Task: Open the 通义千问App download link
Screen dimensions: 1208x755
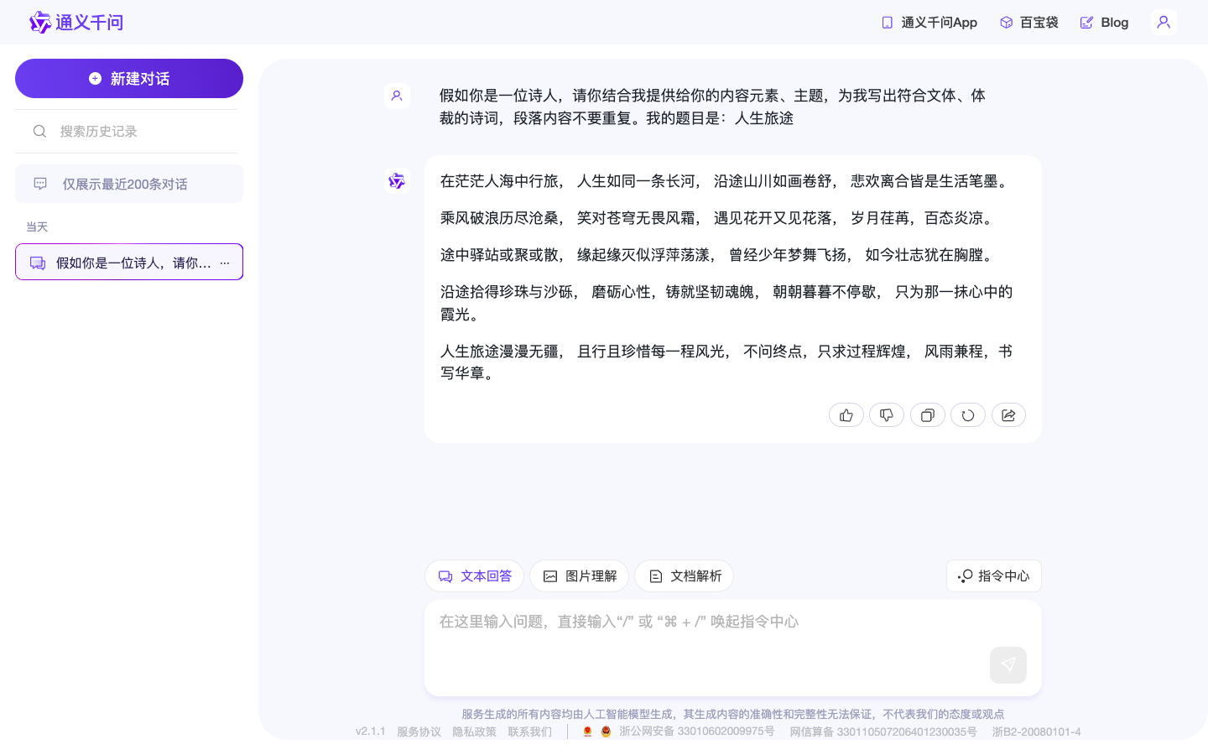Action: [x=929, y=22]
